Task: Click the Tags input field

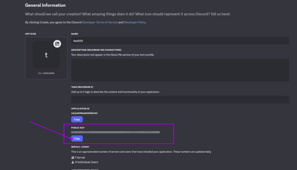Action: point(180,99)
